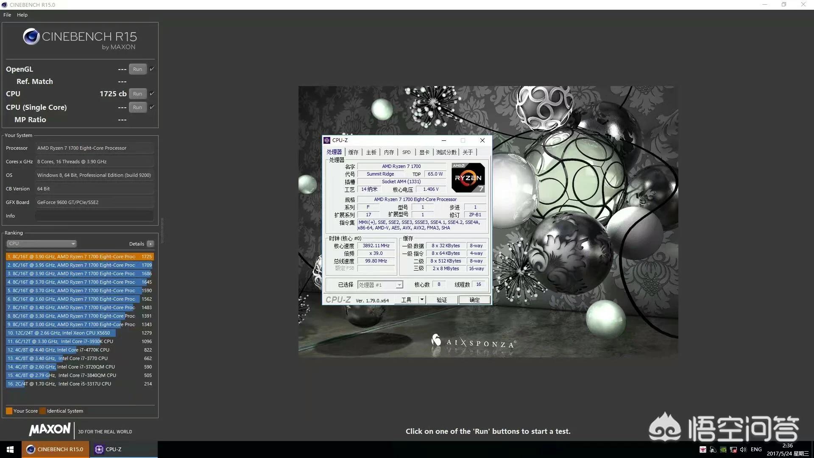Click the CPU-Z 工具 (Tools) button
This screenshot has height=458, width=814.
pyautogui.click(x=406, y=300)
